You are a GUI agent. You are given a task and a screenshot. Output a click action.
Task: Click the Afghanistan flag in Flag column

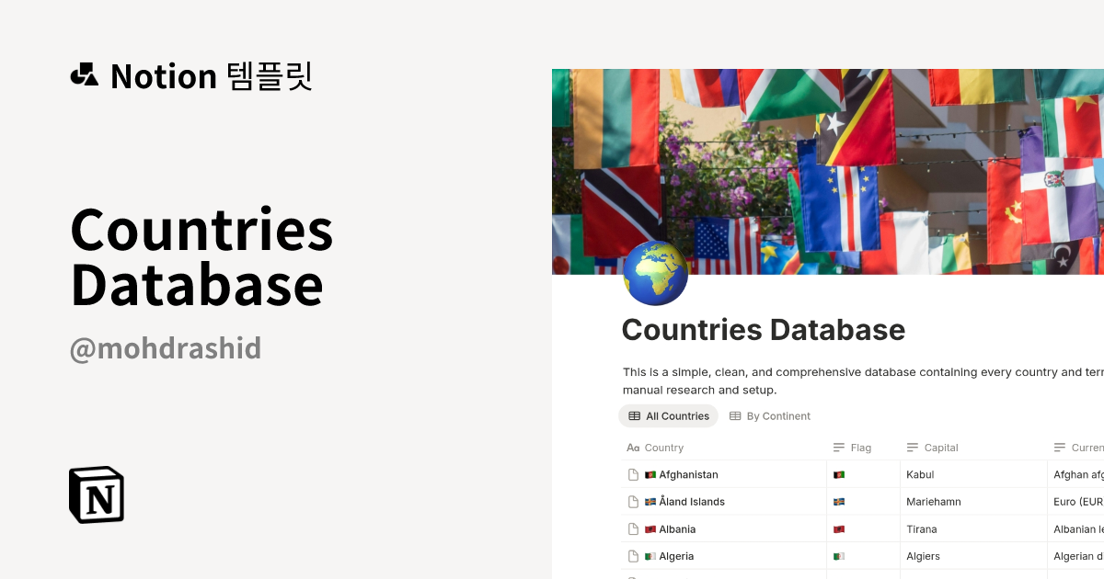838,475
